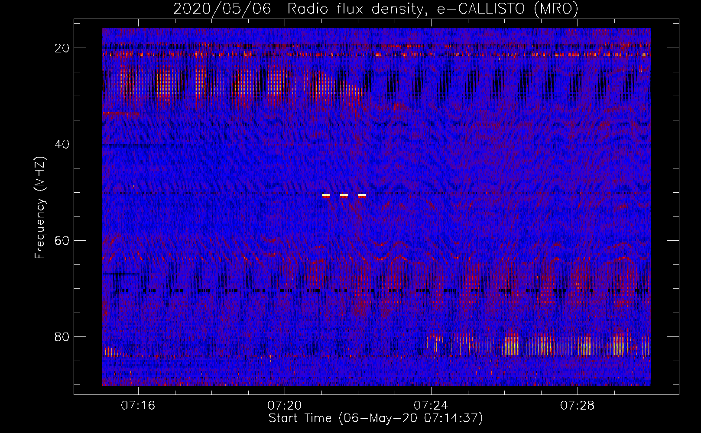Click the 07:20 time tick label
This screenshot has height=433, width=701.
285,406
